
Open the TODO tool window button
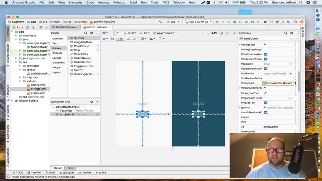18,173
